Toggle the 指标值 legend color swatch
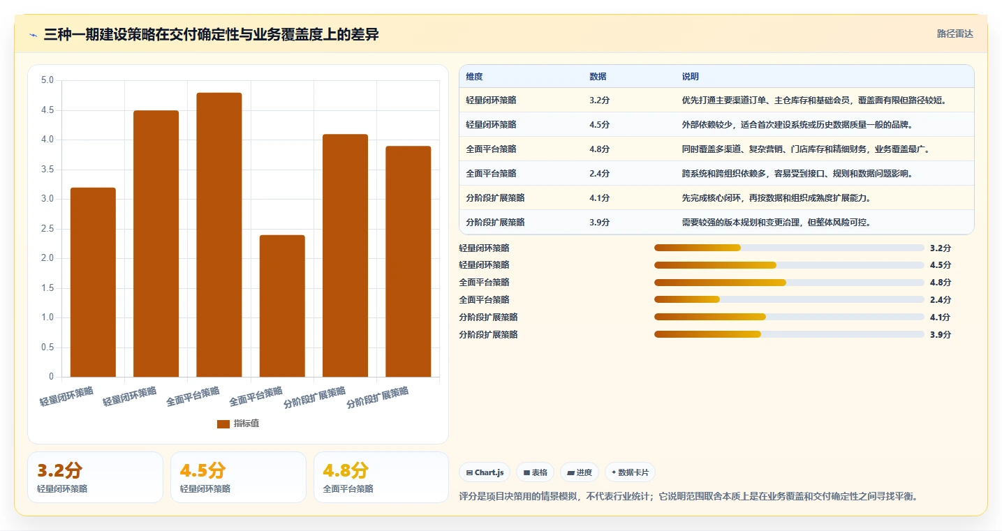1002x531 pixels. click(223, 424)
